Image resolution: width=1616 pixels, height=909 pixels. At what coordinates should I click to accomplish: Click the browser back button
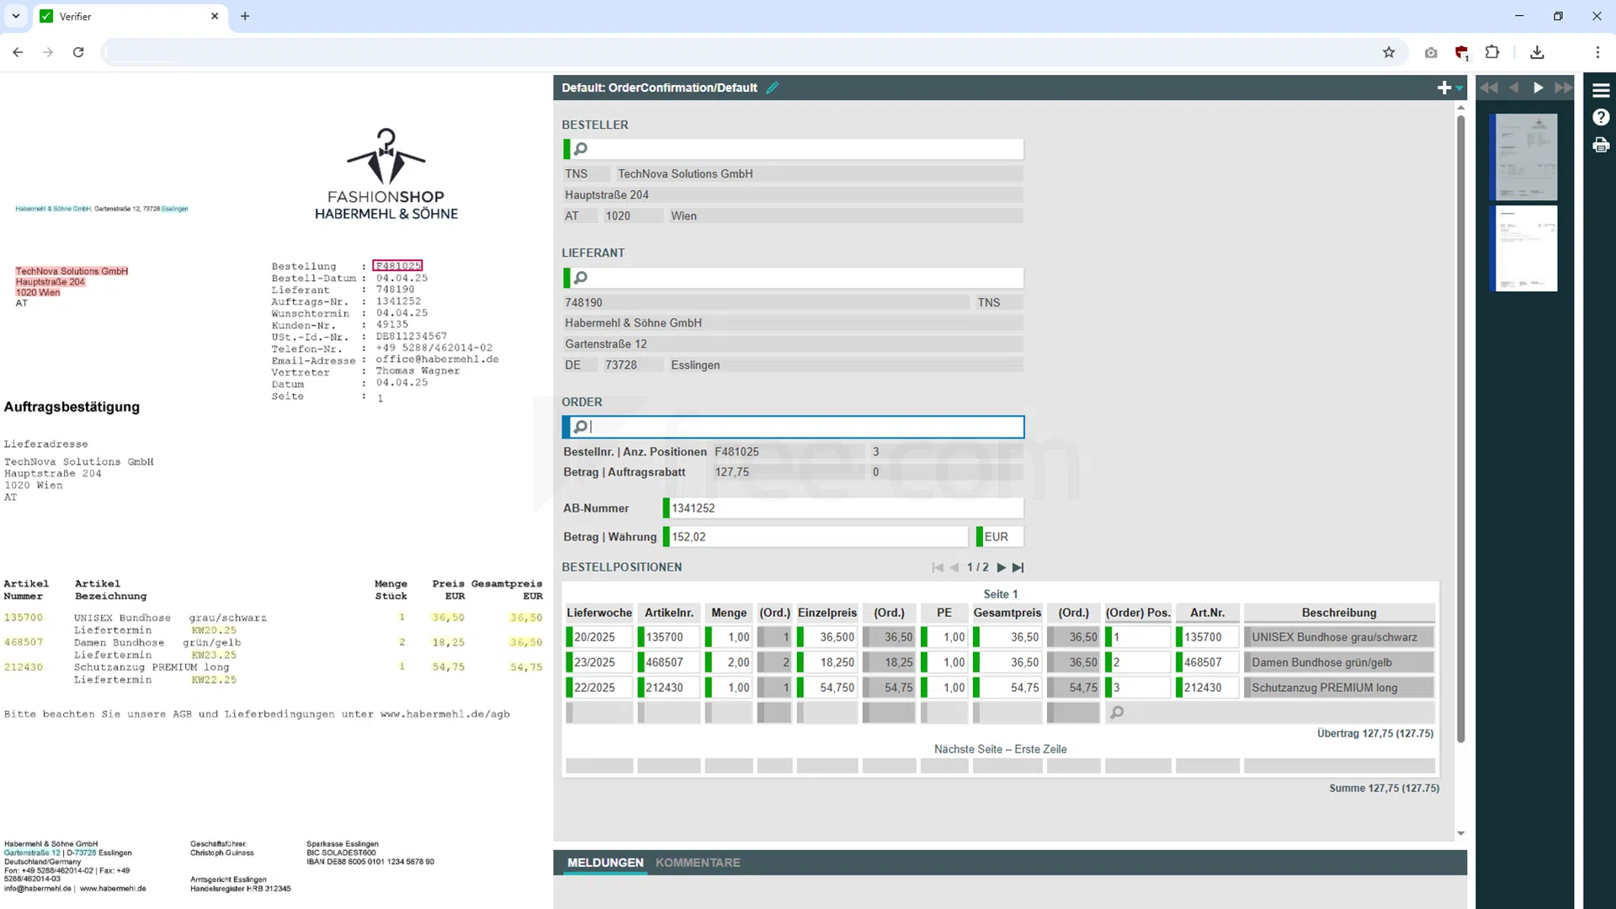click(x=18, y=52)
